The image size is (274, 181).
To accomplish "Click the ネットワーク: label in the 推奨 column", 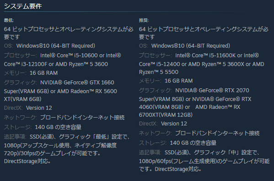I will (156, 133).
